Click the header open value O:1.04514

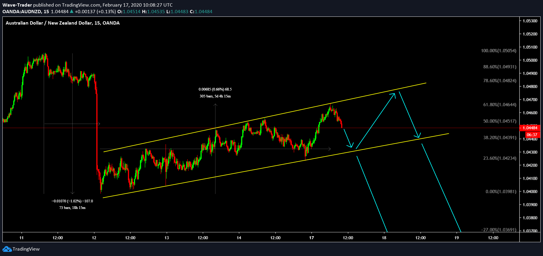pyautogui.click(x=129, y=11)
